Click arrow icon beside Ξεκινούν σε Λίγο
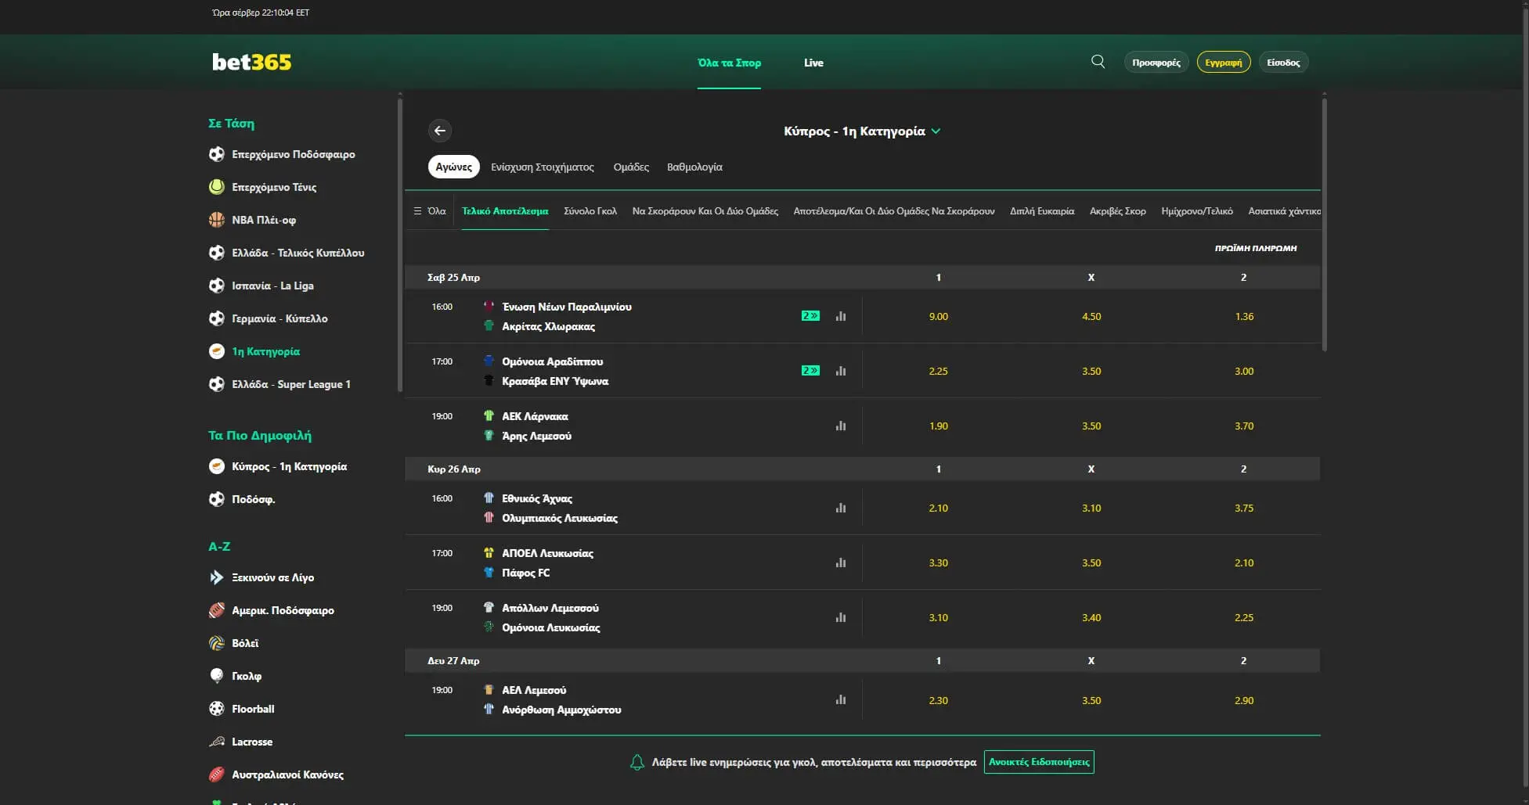The image size is (1529, 805). (217, 577)
